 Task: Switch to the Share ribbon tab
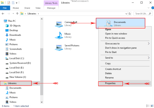pyautogui.click(x=27, y=8)
